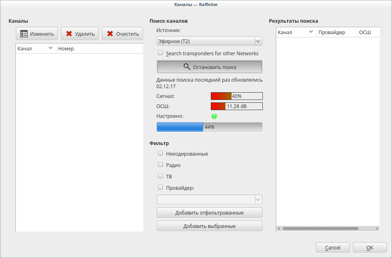The width and height of the screenshot is (392, 258).
Task: Sort search results by Провайдер column
Action: pyautogui.click(x=336, y=33)
